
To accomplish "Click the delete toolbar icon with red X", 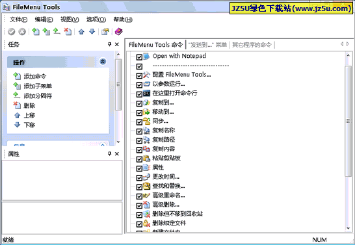I will pos(68,31).
